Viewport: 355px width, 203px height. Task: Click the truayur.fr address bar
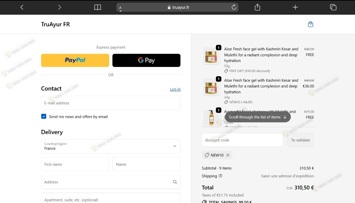click(x=177, y=7)
